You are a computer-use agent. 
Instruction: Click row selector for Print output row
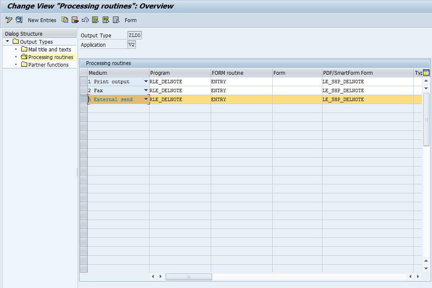pos(84,82)
